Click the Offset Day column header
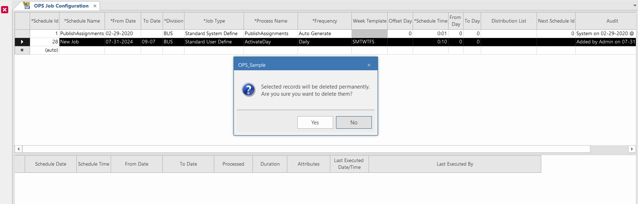638x204 pixels. (x=400, y=21)
